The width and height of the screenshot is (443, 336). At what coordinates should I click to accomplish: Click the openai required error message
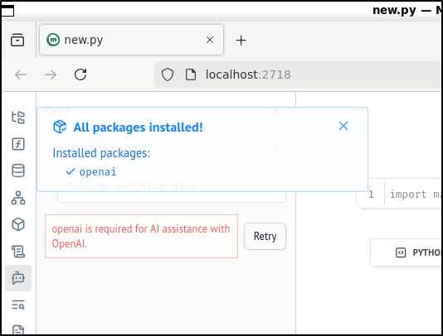pyautogui.click(x=141, y=236)
